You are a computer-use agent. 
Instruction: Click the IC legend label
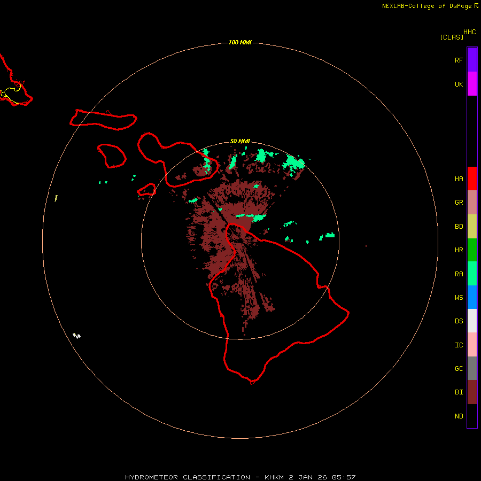point(459,345)
